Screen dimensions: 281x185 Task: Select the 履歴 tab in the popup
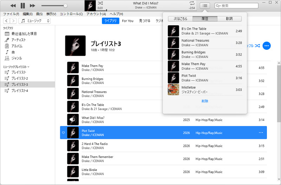click(205, 19)
